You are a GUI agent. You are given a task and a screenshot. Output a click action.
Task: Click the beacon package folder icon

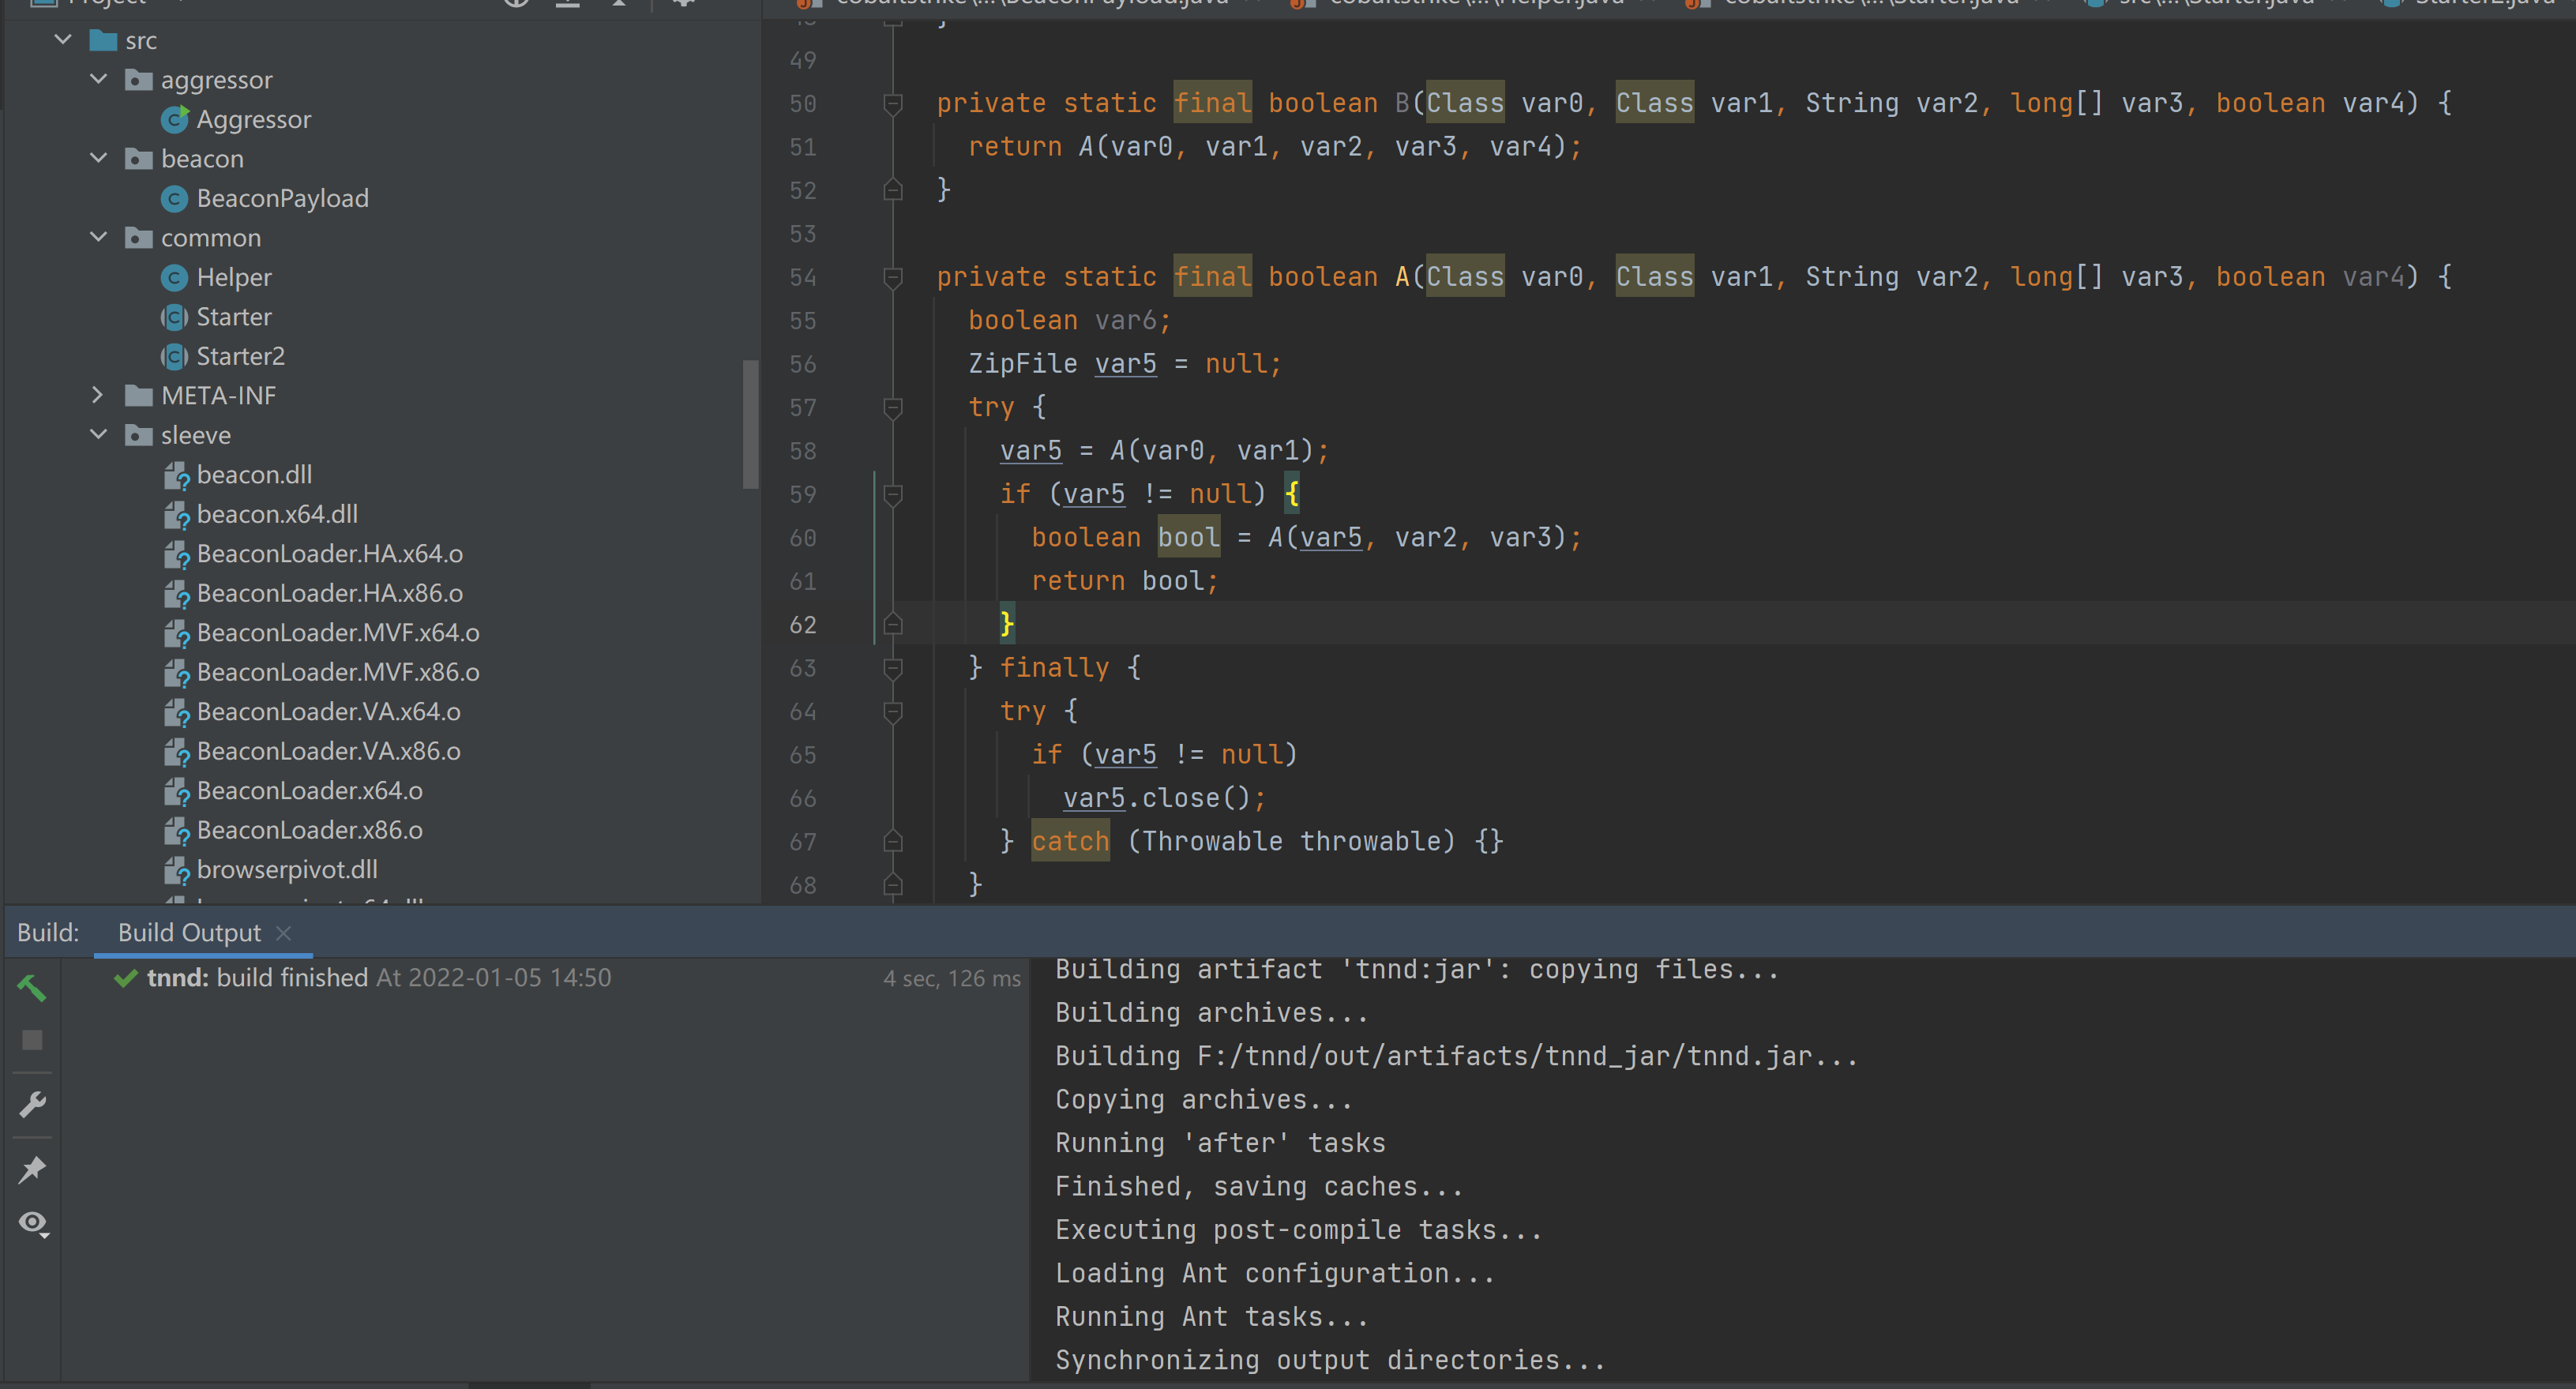pos(138,159)
